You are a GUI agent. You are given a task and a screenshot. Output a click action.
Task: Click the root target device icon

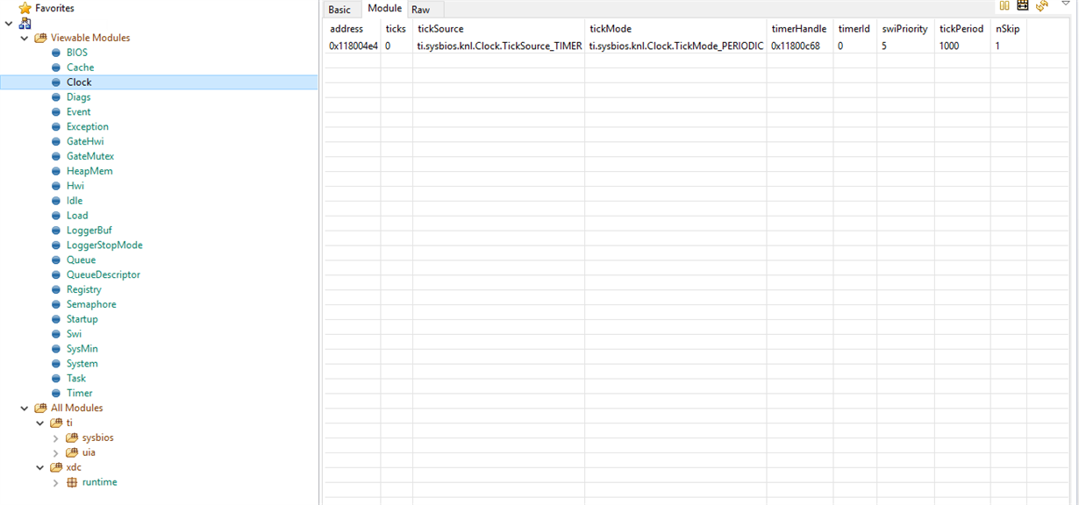[x=25, y=23]
